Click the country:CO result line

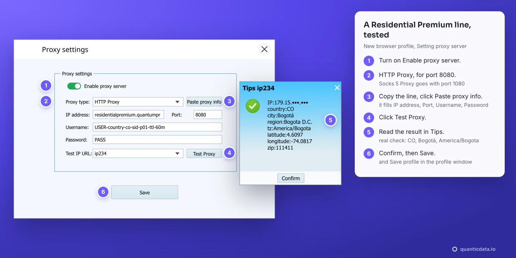(281, 109)
